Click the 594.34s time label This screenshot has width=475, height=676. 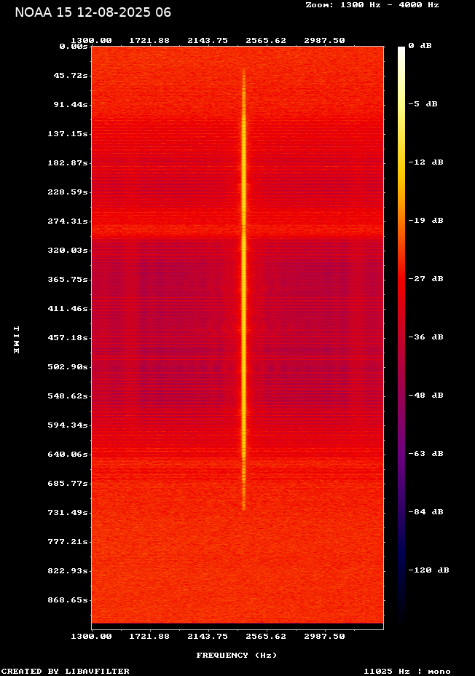(68, 425)
